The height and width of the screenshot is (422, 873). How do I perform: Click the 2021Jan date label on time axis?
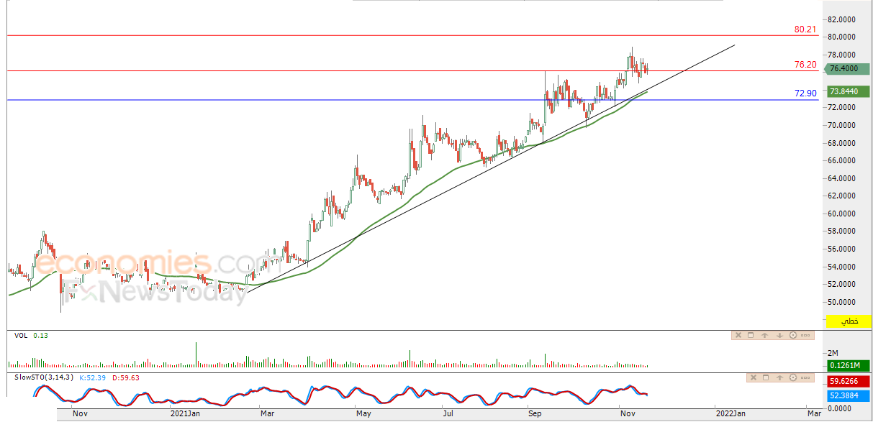coord(186,413)
